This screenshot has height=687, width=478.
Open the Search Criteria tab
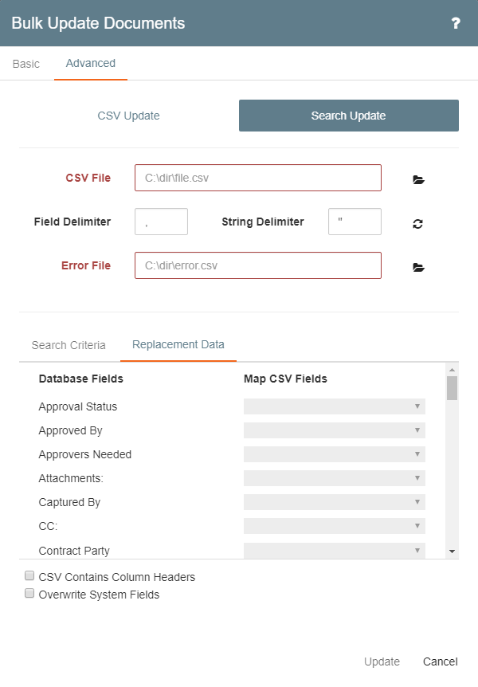pos(69,345)
